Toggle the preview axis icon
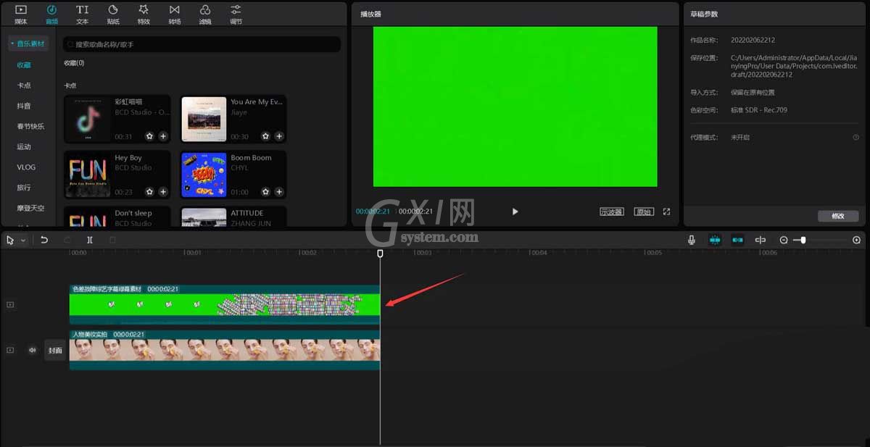The width and height of the screenshot is (870, 447). tap(761, 240)
